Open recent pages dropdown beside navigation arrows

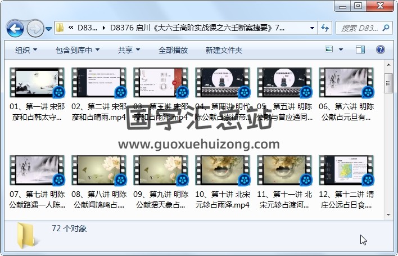click(x=48, y=29)
